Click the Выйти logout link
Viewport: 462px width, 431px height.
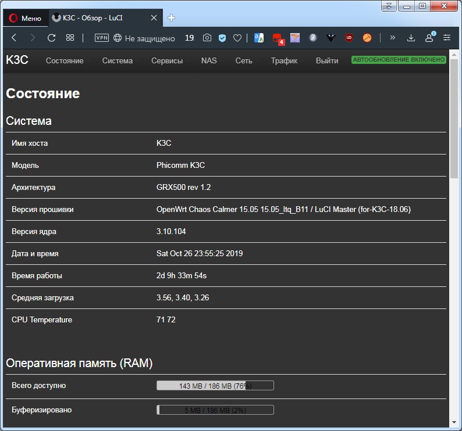point(327,60)
